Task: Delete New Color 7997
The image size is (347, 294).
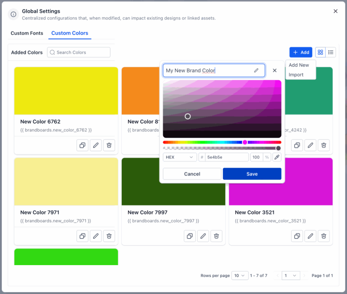Action: tap(216, 236)
